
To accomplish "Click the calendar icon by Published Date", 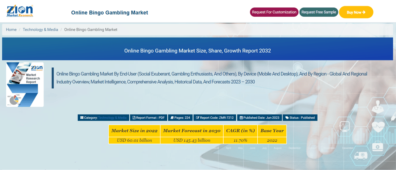I will [241, 118].
